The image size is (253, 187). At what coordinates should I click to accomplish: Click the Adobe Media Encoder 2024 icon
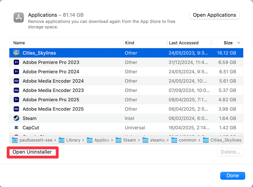(17, 81)
